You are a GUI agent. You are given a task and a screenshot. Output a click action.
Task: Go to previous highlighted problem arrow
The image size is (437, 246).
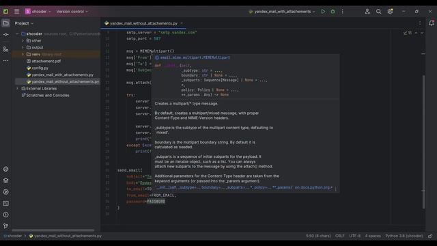pyautogui.click(x=416, y=33)
